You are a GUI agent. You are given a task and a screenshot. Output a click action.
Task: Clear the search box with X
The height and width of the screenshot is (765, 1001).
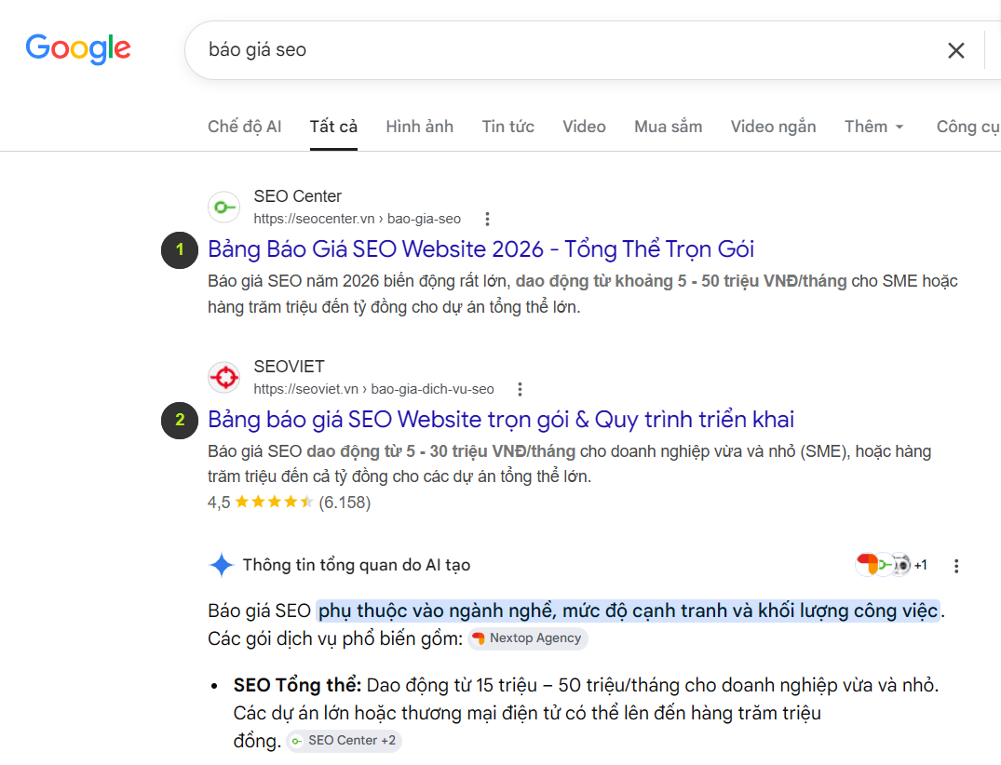[x=955, y=50]
